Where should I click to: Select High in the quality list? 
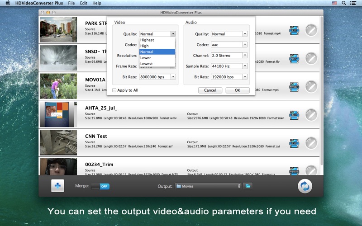pos(157,46)
